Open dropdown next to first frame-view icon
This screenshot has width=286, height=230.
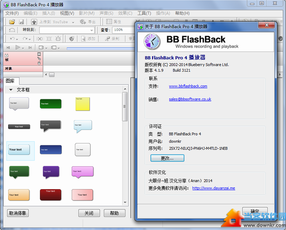(x=46, y=48)
